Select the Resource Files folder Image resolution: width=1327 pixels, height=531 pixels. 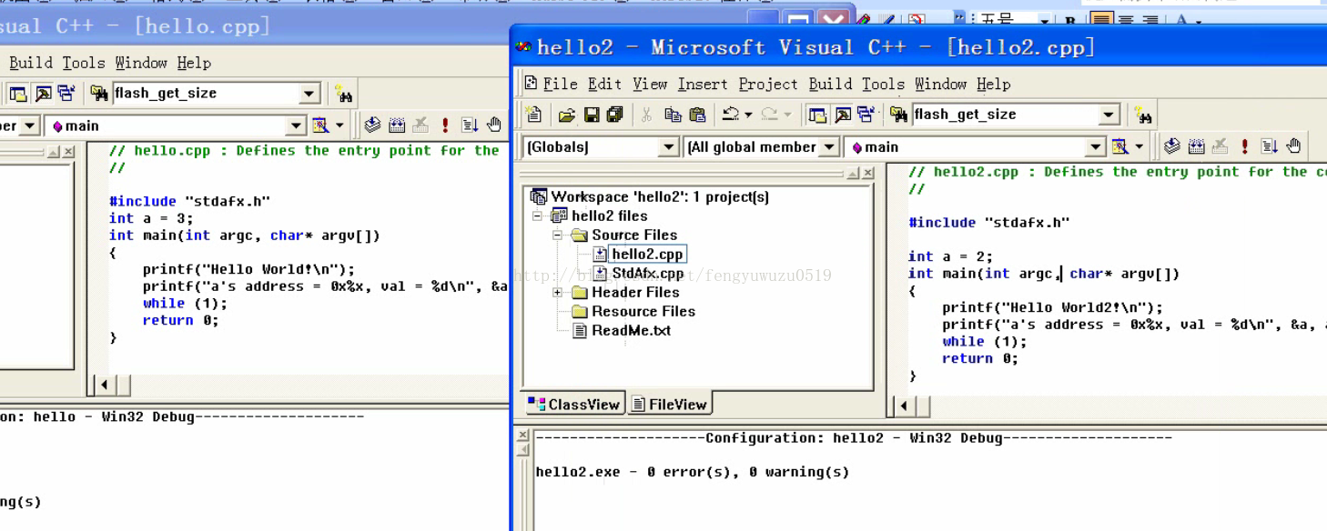[x=643, y=312]
